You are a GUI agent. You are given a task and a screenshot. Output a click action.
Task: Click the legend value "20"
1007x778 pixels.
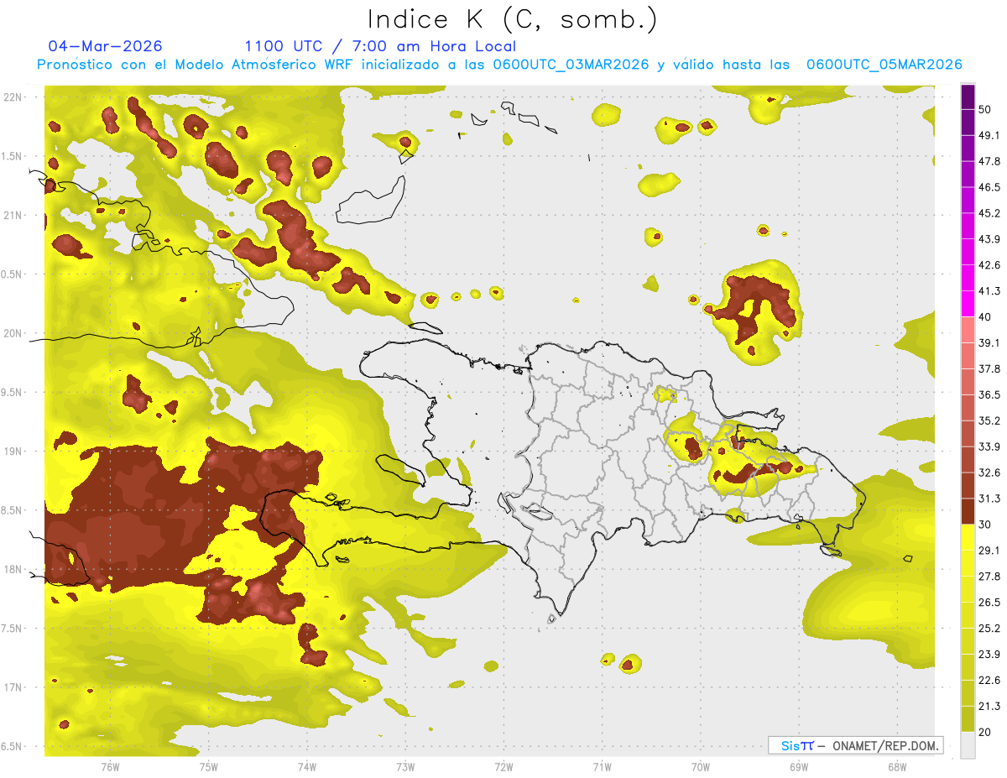coord(986,732)
